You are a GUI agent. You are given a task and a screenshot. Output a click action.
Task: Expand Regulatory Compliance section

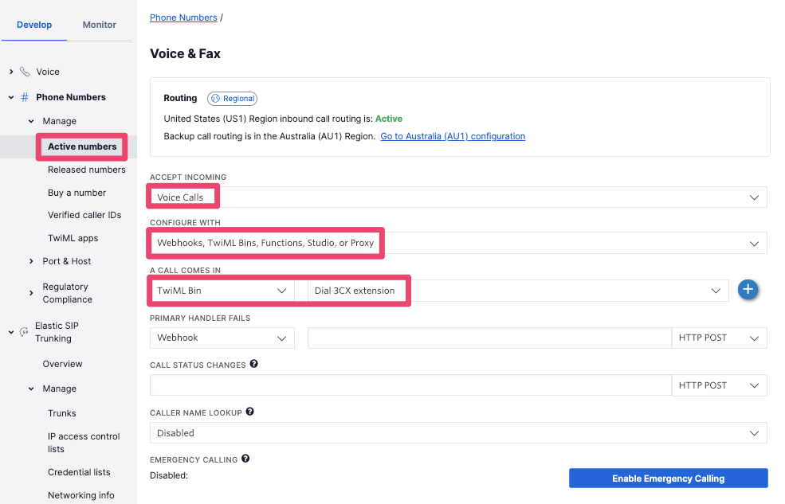(x=31, y=293)
